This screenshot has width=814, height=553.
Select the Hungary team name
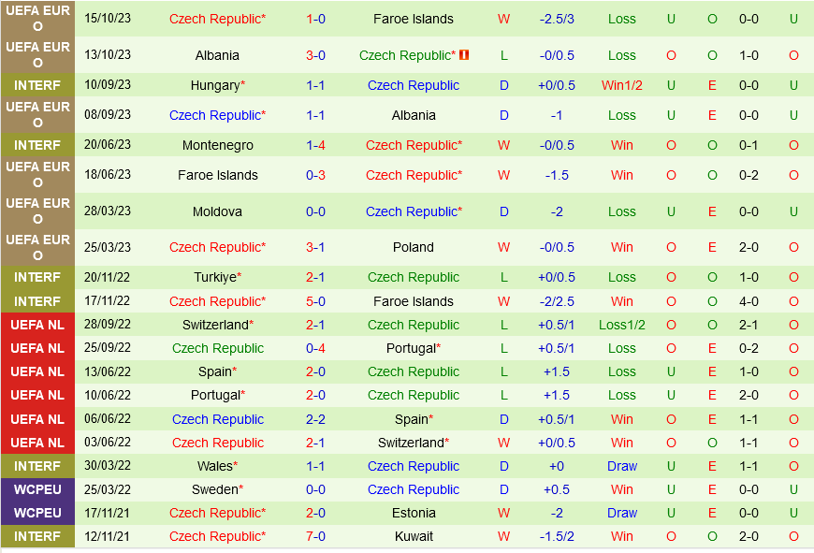pyautogui.click(x=214, y=85)
